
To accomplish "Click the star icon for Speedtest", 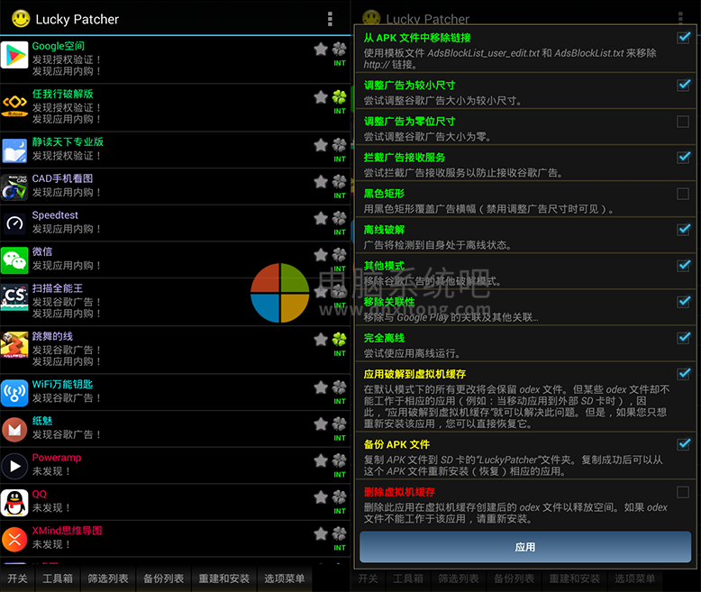I will tap(321, 218).
